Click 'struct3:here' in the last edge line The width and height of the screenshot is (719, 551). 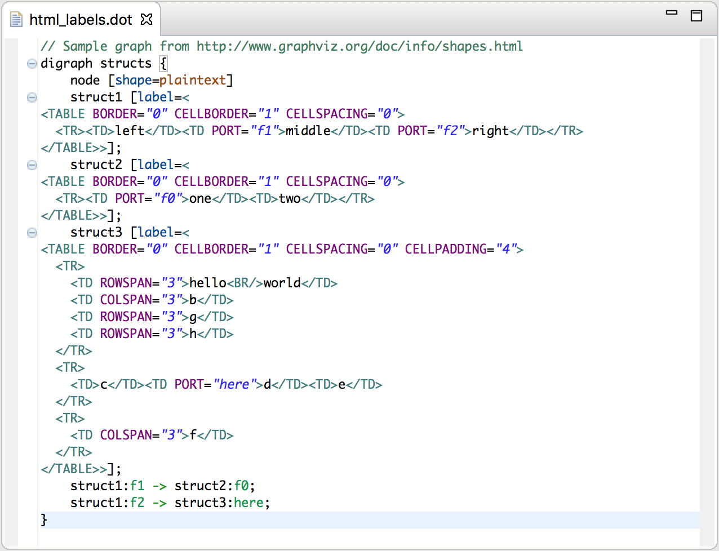[219, 503]
